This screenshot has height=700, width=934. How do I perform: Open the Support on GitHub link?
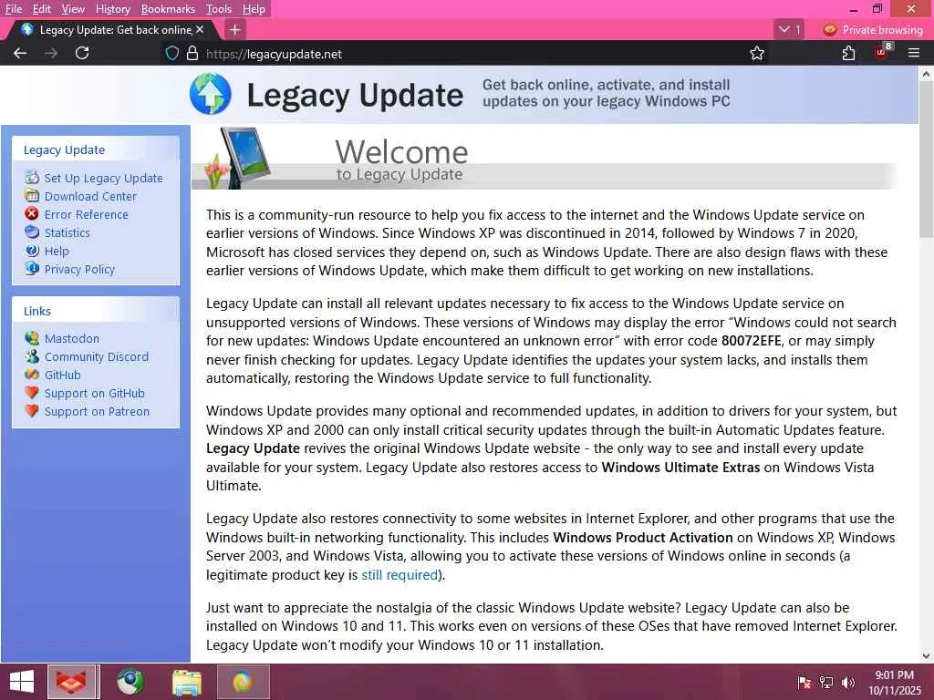click(95, 394)
